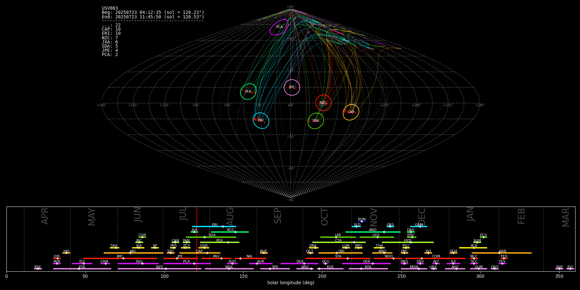Click the AUG month label
The height and width of the screenshot is (290, 580).
230,216
